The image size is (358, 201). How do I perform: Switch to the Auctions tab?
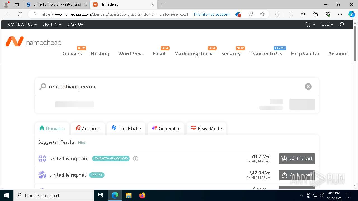click(x=88, y=128)
